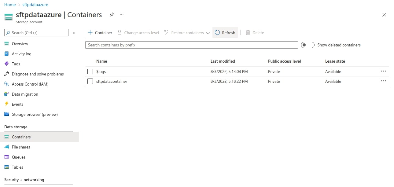Click the Data migration icon

[x=7, y=94]
